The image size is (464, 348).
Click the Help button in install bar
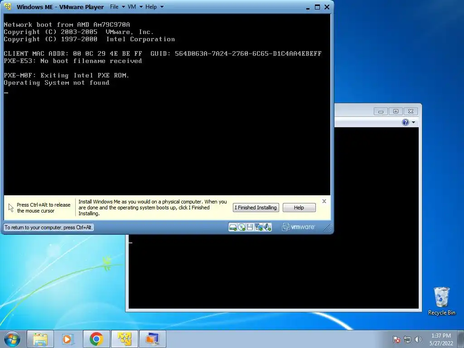pyautogui.click(x=299, y=208)
